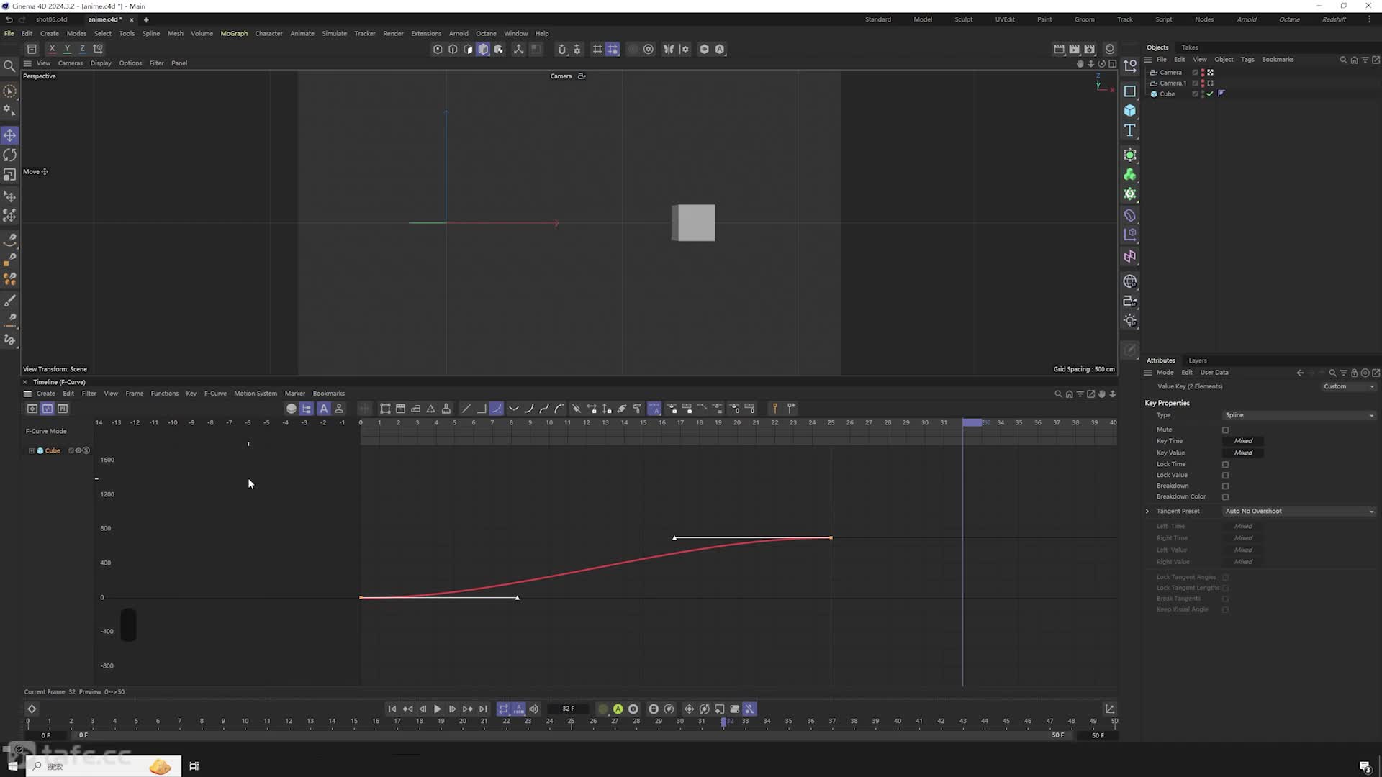This screenshot has width=1382, height=777.
Task: Lock X axis toggle
Action: [52, 49]
